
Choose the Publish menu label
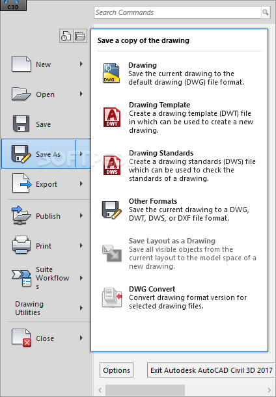pos(48,216)
